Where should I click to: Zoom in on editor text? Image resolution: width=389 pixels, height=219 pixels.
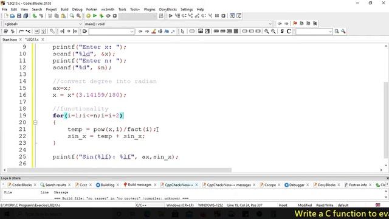pyautogui.click(x=267, y=31)
